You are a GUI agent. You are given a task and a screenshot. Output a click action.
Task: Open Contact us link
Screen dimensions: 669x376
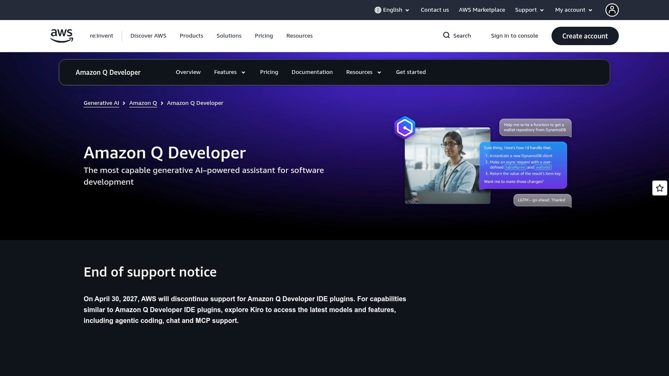coord(434,10)
